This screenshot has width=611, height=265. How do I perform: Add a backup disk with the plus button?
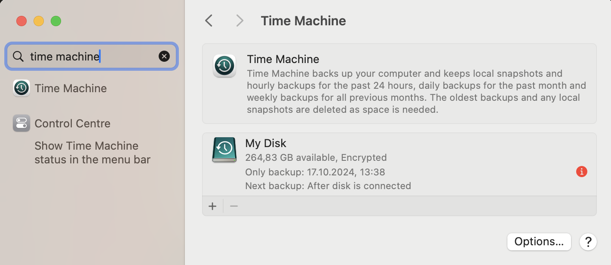(212, 206)
